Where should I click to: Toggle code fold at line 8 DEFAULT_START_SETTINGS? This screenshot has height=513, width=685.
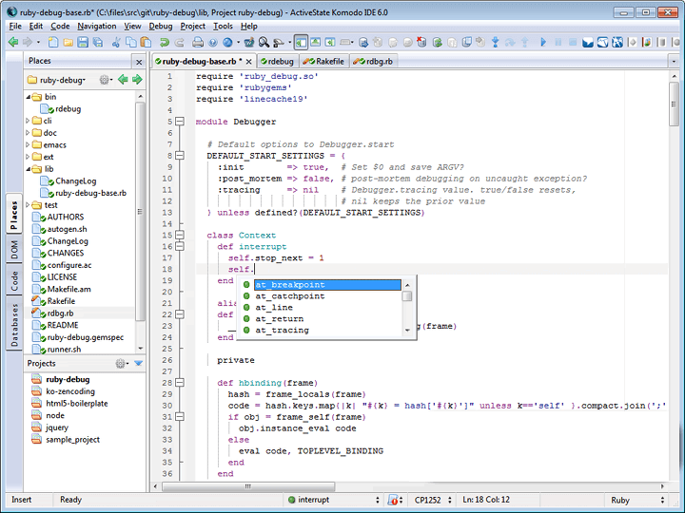180,155
